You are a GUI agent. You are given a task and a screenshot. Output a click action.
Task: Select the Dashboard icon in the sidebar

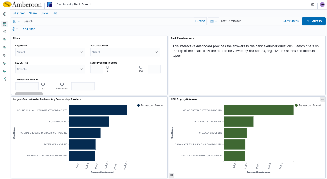pyautogui.click(x=5, y=24)
